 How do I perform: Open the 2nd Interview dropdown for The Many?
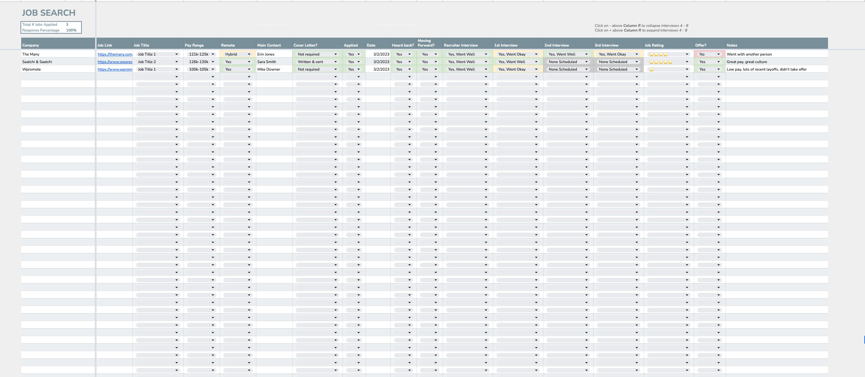click(586, 54)
